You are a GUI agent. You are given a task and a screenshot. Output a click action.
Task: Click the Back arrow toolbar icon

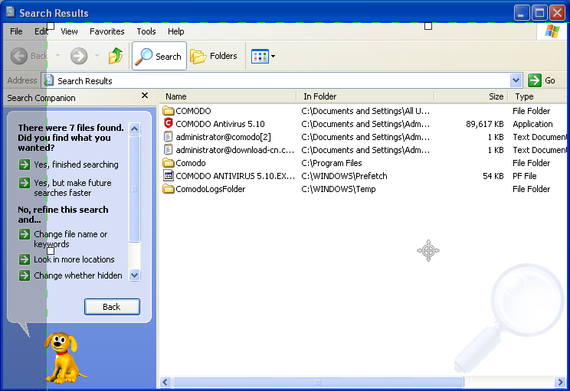click(19, 57)
